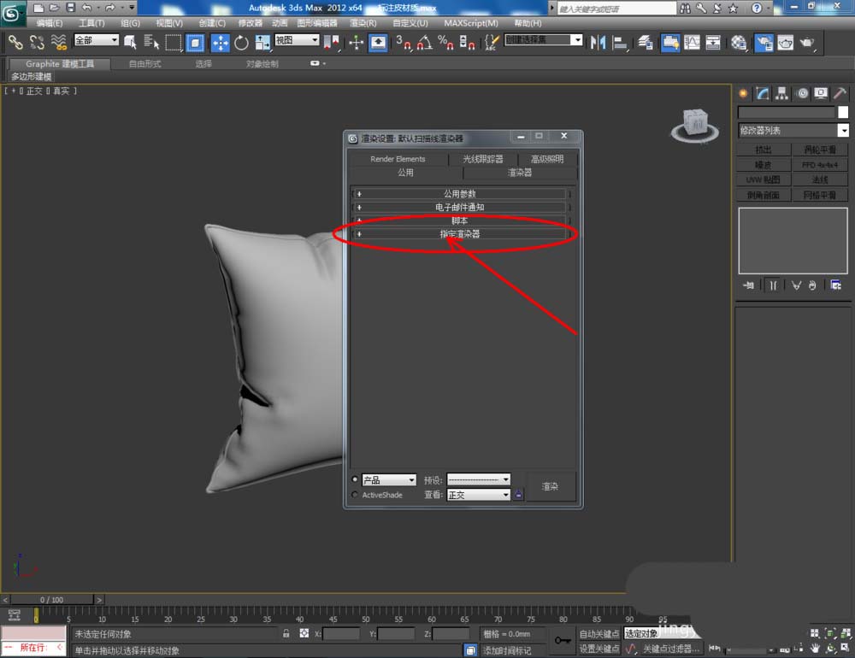Click the Align tool icon
The height and width of the screenshot is (658, 855).
point(619,43)
